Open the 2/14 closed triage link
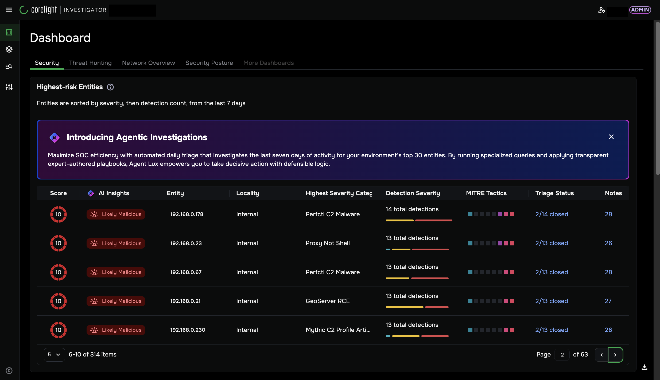This screenshot has width=660, height=380. (x=552, y=214)
